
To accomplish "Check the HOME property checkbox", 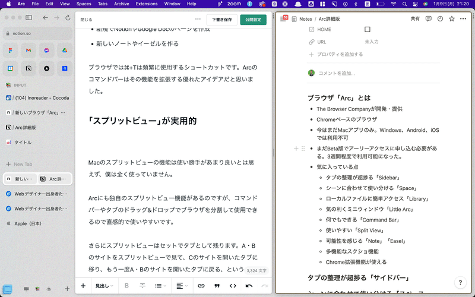I will pyautogui.click(x=368, y=29).
